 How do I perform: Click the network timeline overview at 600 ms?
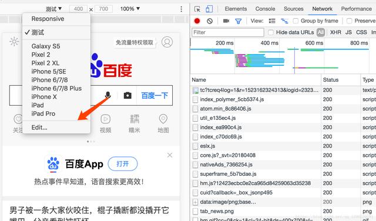314,43
